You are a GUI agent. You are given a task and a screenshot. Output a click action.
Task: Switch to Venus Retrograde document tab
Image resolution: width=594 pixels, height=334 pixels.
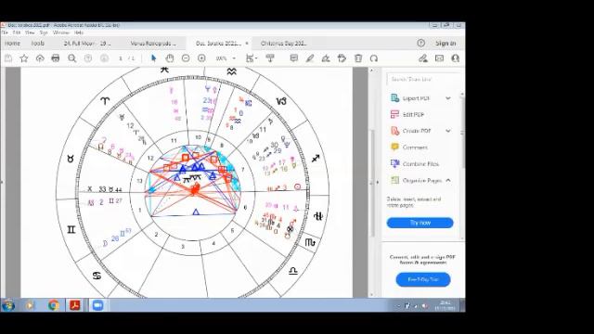153,44
